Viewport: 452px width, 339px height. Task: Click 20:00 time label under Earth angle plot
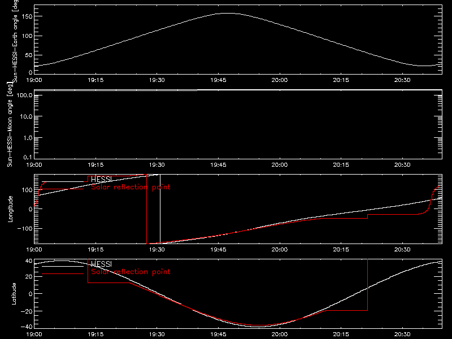point(279,80)
